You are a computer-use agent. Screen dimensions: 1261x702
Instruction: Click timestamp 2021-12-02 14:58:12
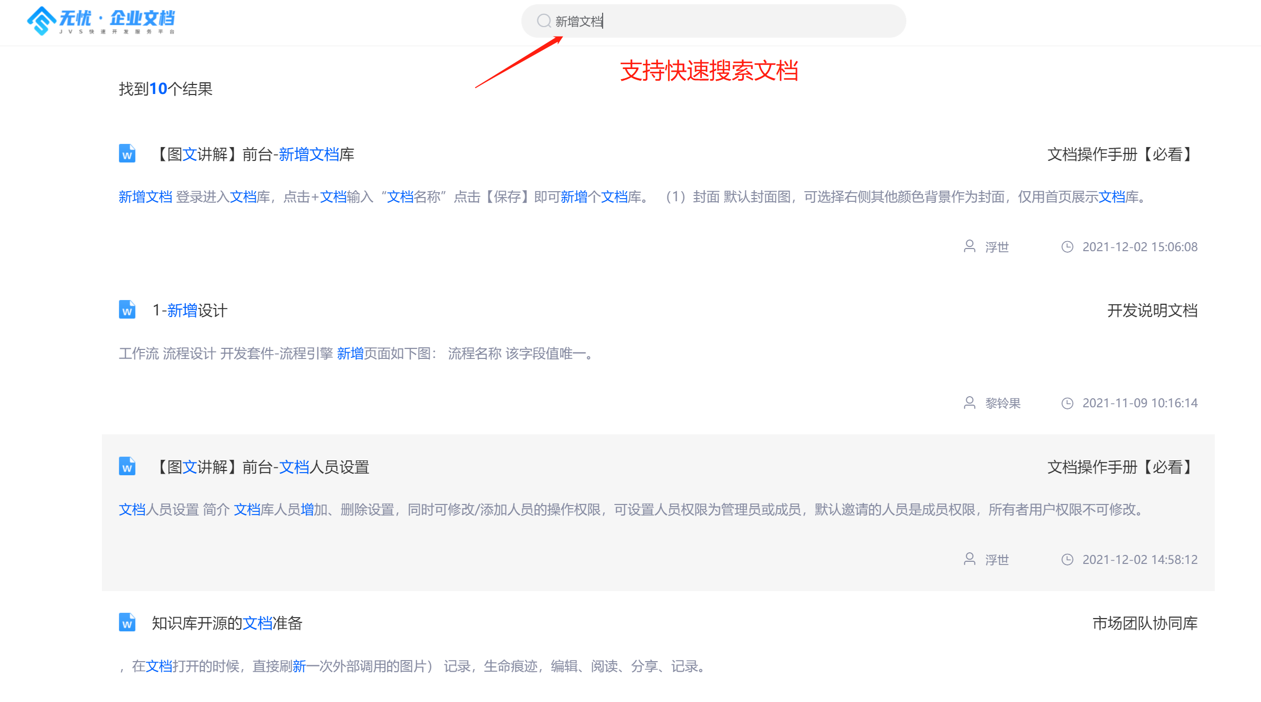(1140, 560)
